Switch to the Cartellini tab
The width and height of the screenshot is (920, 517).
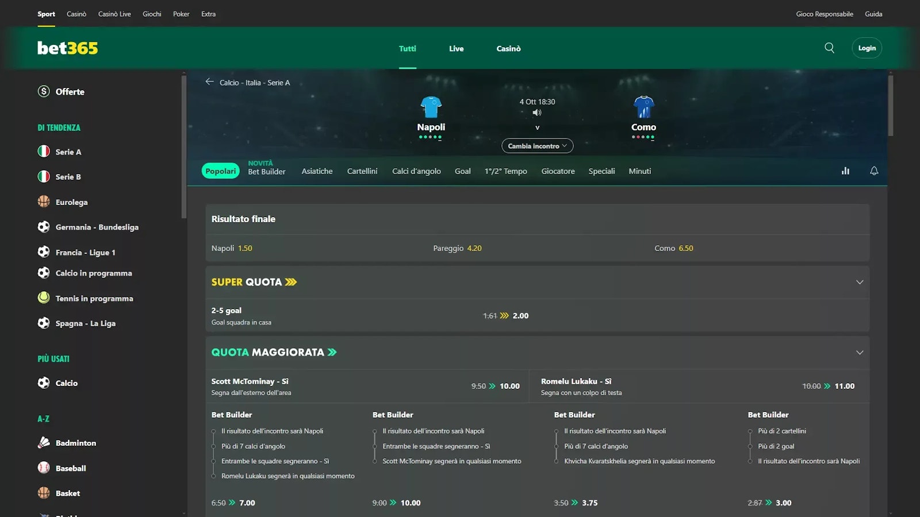(362, 171)
